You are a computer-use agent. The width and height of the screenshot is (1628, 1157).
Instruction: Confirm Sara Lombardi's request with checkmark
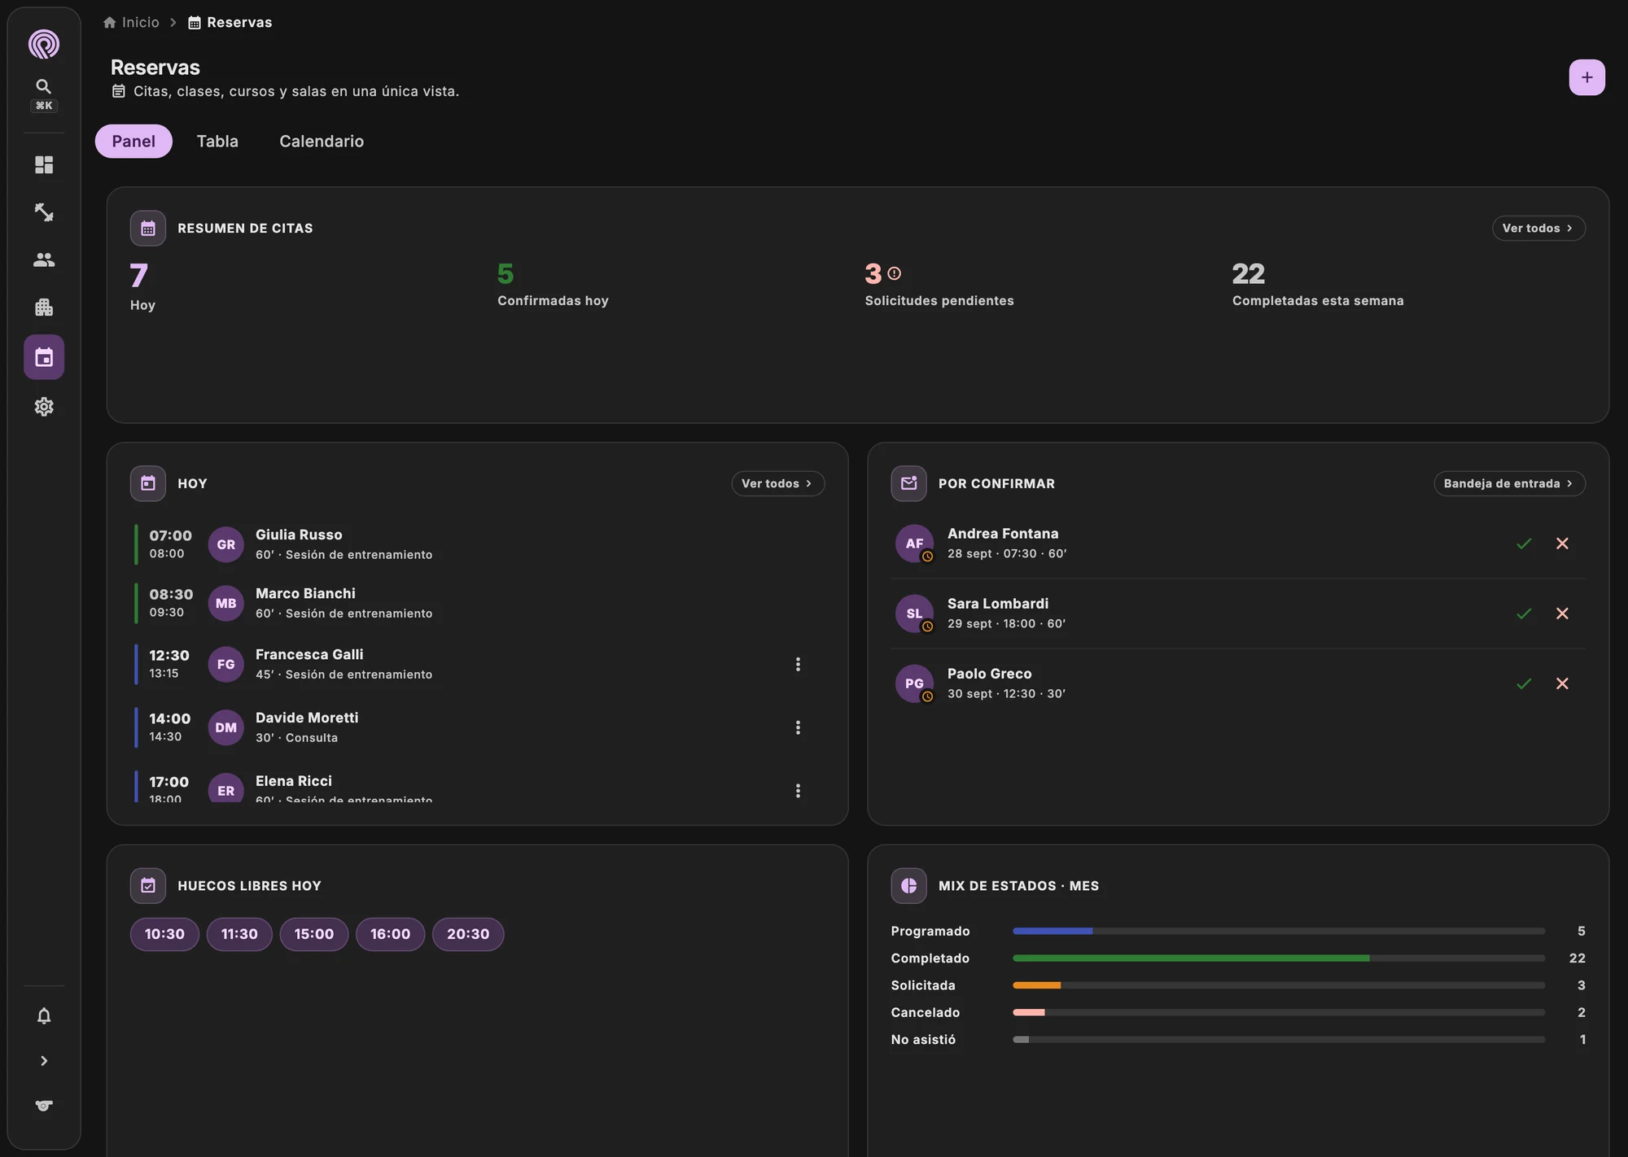[x=1524, y=613]
